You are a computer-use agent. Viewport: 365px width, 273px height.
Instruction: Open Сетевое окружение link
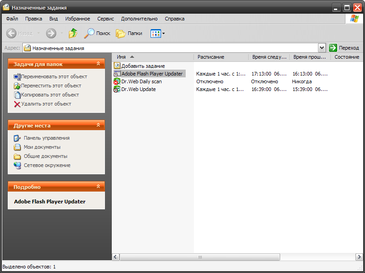[47, 165]
